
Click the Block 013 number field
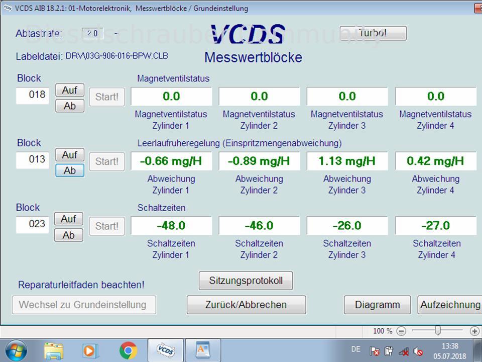pyautogui.click(x=33, y=160)
